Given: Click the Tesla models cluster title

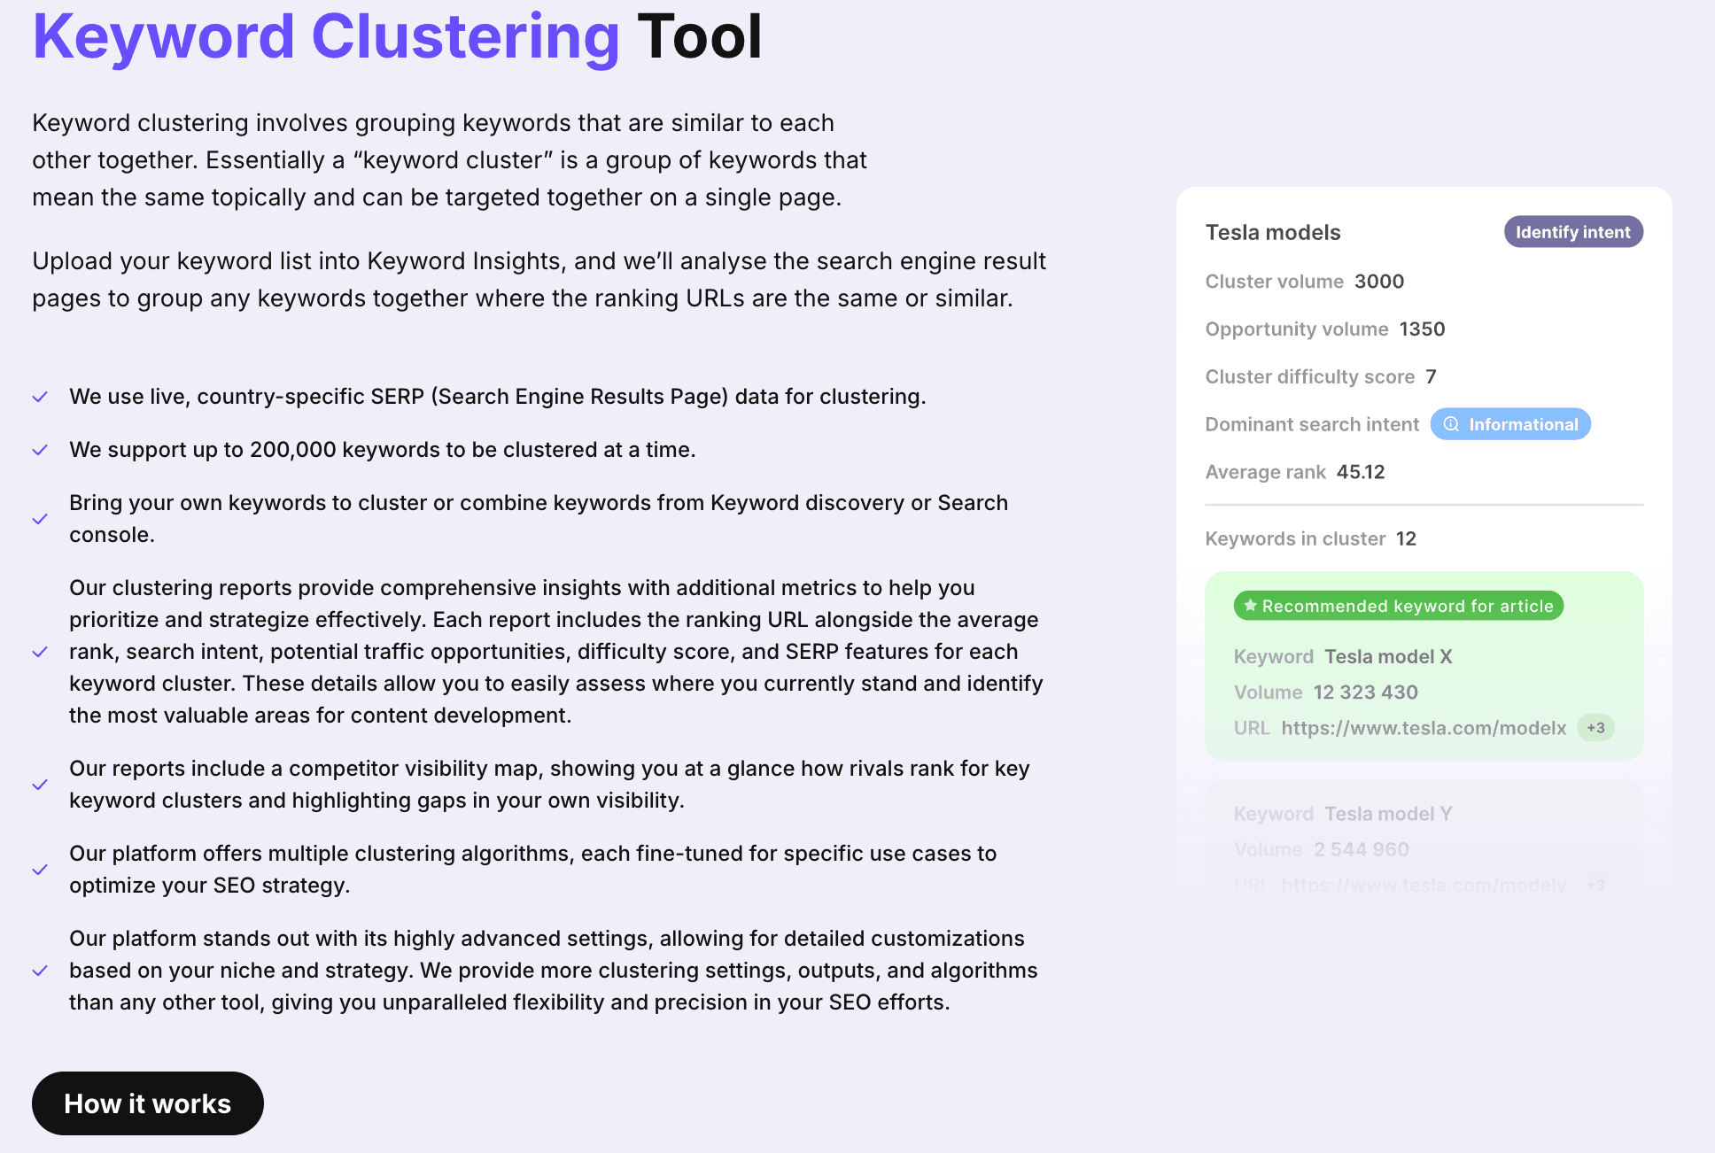Looking at the screenshot, I should pyautogui.click(x=1272, y=232).
